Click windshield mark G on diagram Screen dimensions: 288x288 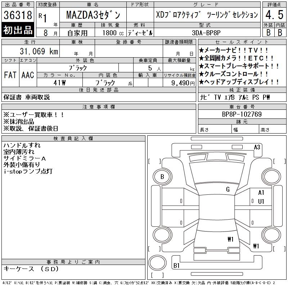[228, 189]
